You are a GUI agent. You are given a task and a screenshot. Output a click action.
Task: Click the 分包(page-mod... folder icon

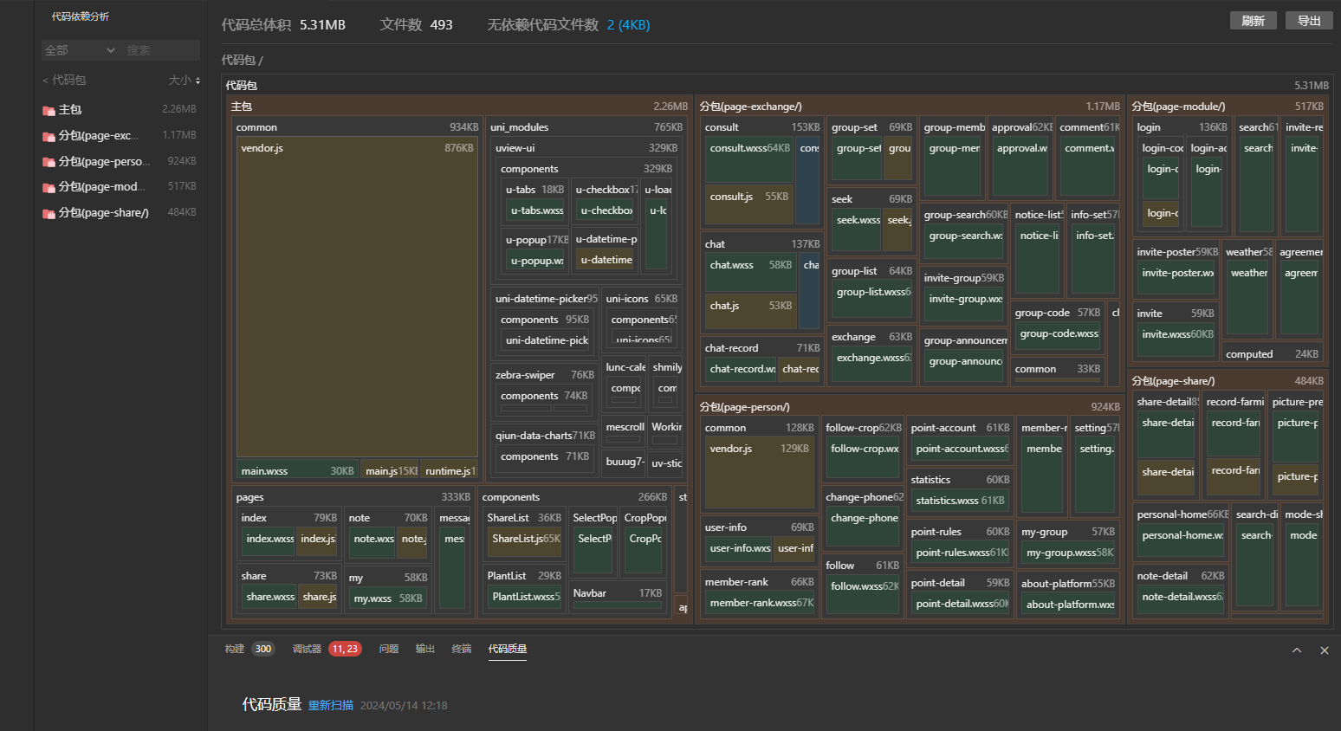[49, 187]
